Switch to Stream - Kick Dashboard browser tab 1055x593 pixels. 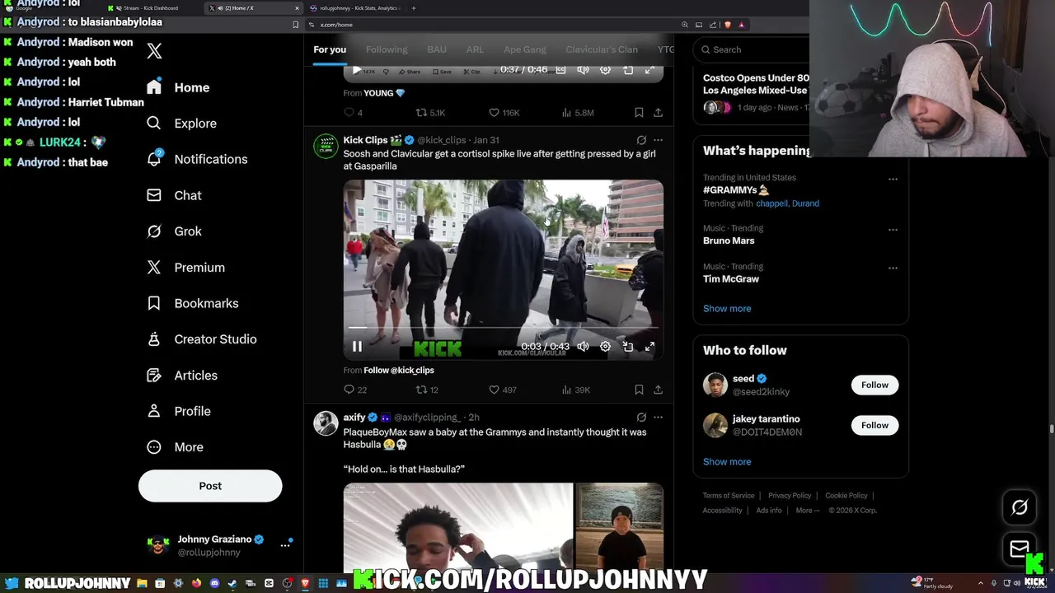(x=151, y=8)
